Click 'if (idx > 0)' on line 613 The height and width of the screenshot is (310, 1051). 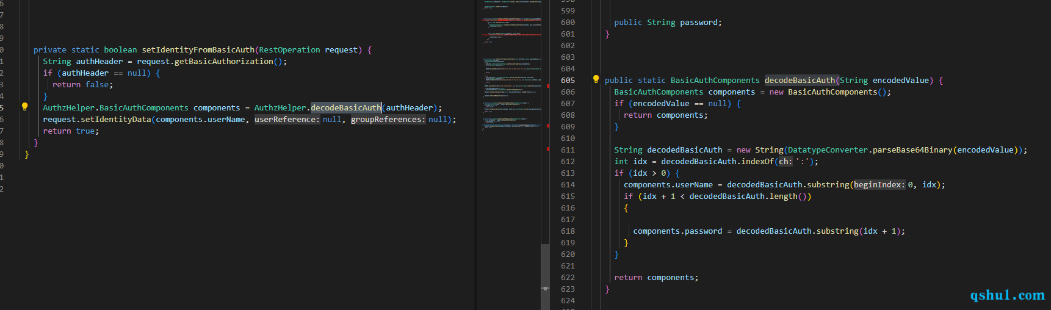(642, 173)
